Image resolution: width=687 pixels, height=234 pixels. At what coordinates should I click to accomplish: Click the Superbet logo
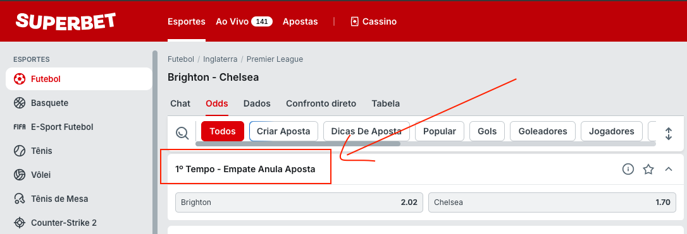click(x=66, y=21)
